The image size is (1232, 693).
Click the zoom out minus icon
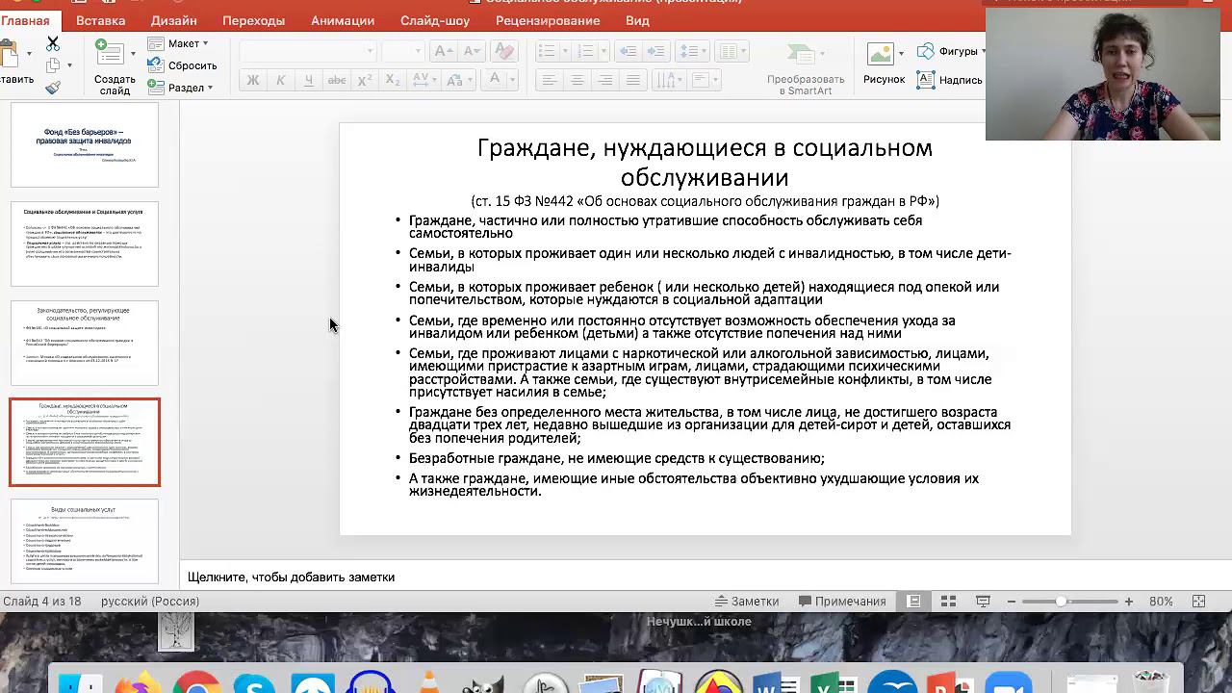click(x=1012, y=602)
